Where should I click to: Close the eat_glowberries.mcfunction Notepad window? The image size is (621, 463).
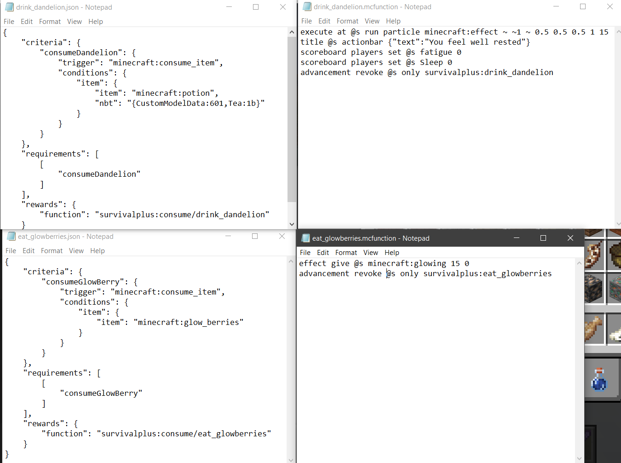[x=570, y=238]
